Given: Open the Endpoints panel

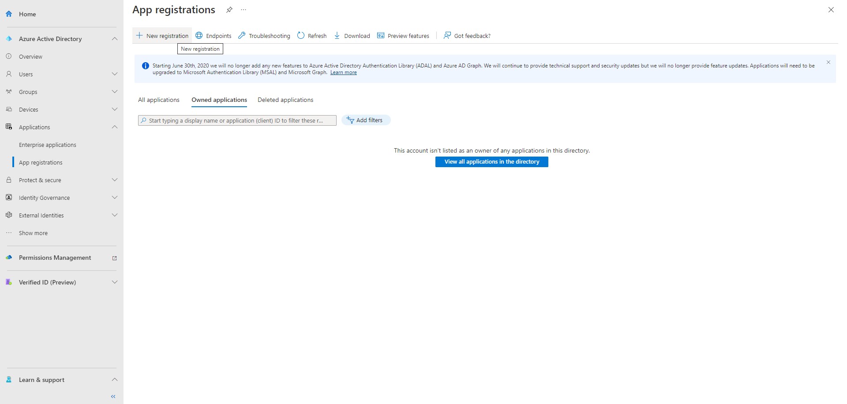Looking at the screenshot, I should click(x=214, y=35).
